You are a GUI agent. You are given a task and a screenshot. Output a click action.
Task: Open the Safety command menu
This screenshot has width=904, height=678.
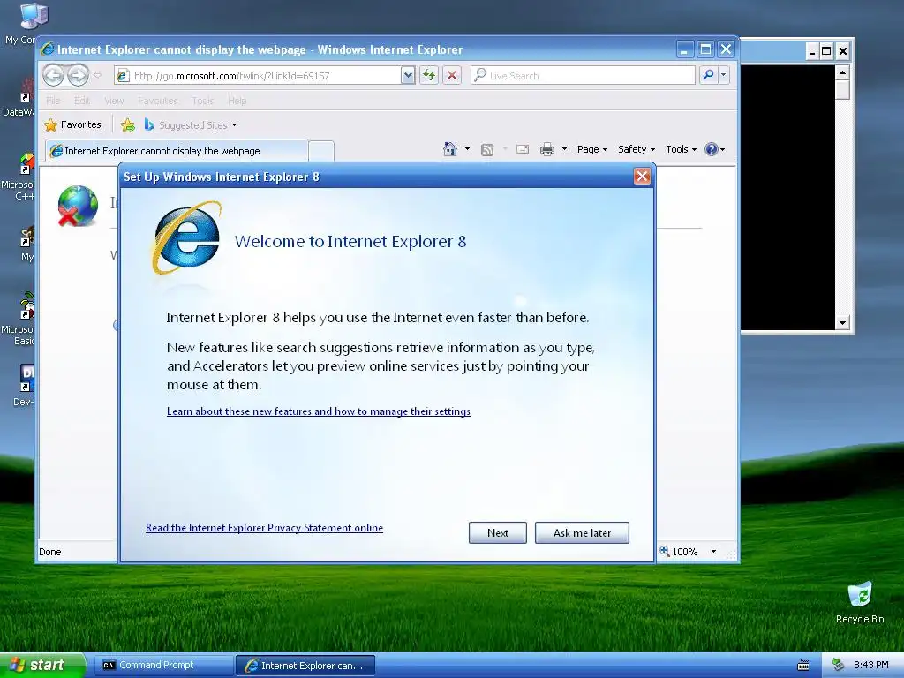(x=637, y=149)
